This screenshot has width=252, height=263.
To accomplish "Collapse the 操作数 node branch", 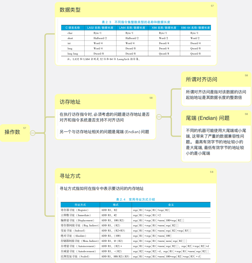I will (33, 133).
